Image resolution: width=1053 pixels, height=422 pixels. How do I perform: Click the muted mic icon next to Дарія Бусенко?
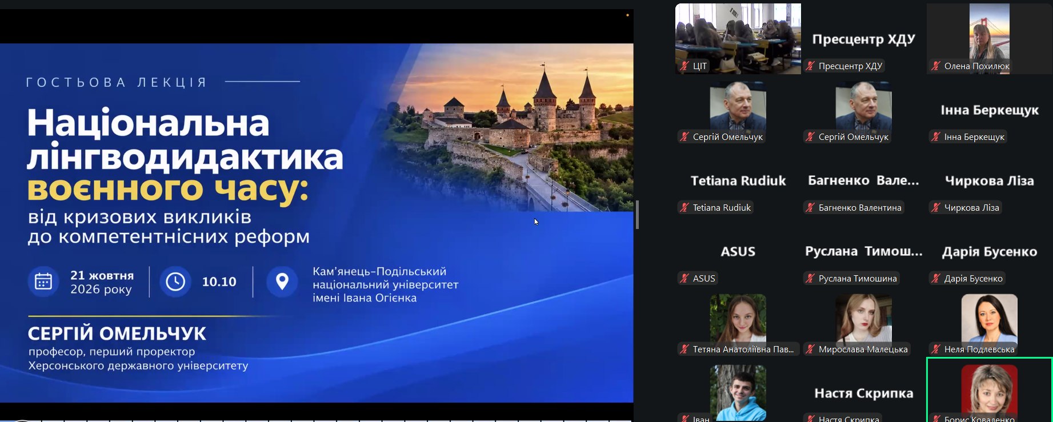coord(936,279)
